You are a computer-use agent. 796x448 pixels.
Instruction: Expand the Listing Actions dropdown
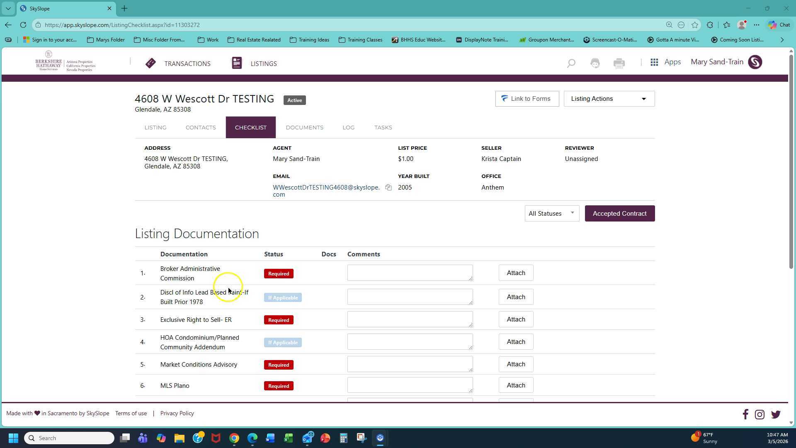click(x=609, y=99)
